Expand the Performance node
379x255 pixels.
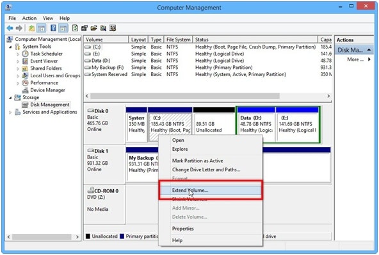18,83
